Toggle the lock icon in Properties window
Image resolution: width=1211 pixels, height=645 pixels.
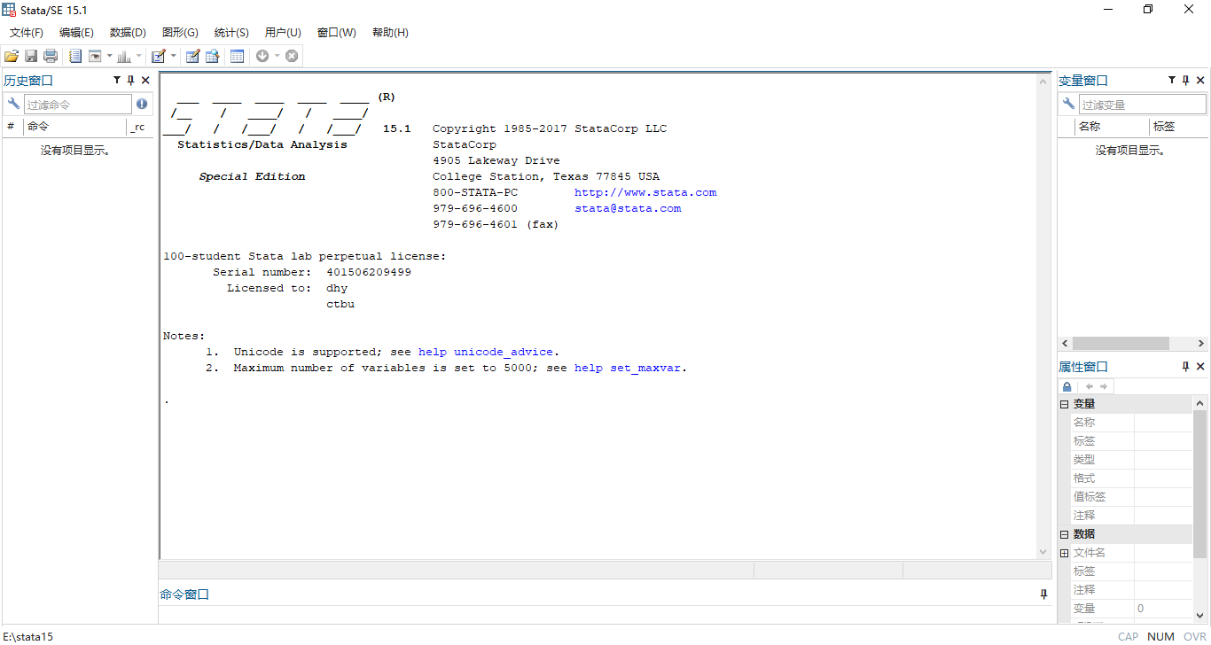(x=1067, y=386)
